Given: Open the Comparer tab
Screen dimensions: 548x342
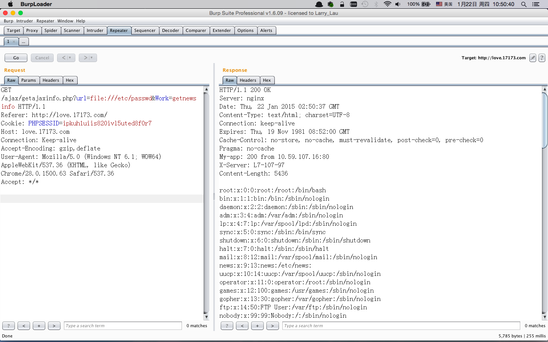Looking at the screenshot, I should [196, 30].
